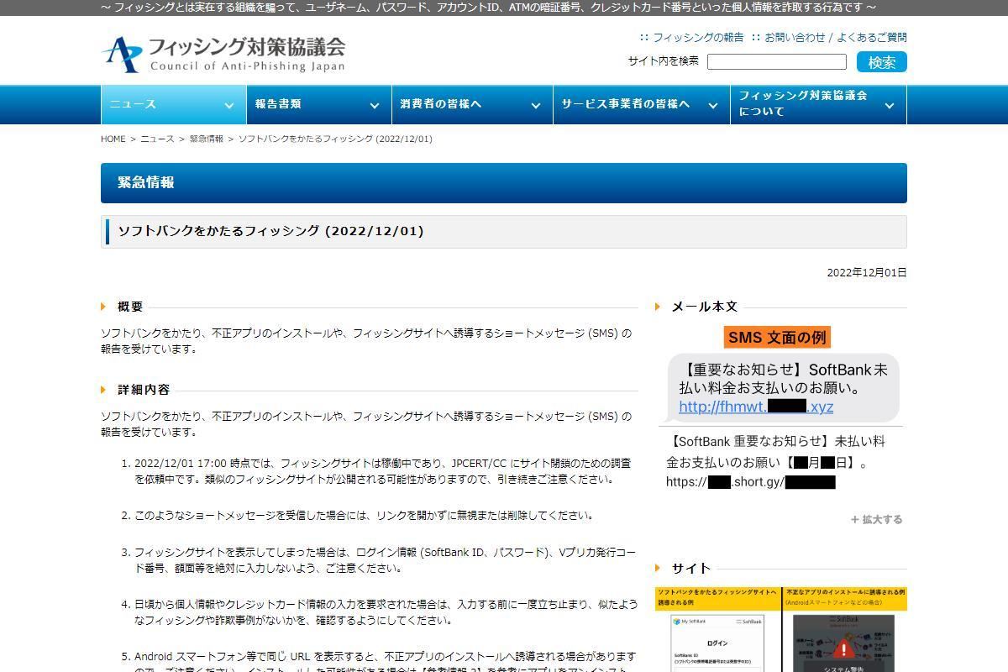Click list item 2 about ignoring the message
This screenshot has width=1008, height=672.
(365, 515)
